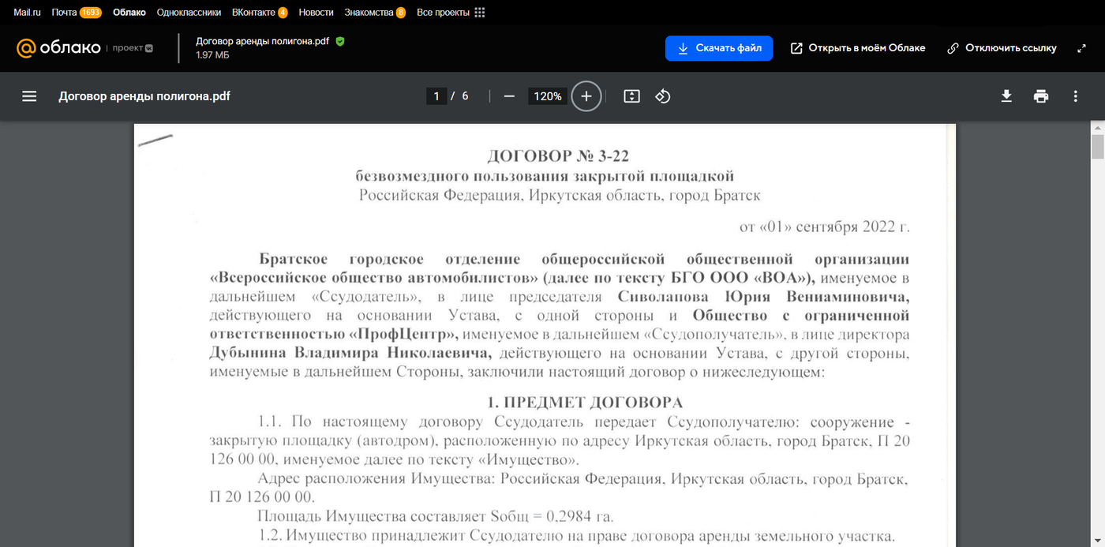Click the vertical scrollbar thumb

1097,148
